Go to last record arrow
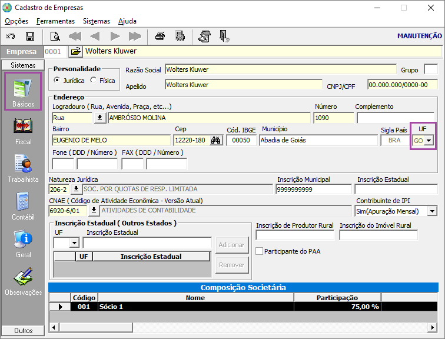This screenshot has height=339, width=445. [135, 36]
